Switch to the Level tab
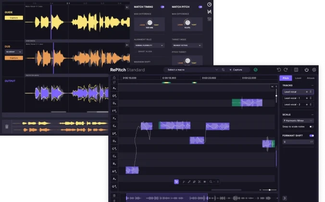 [x=298, y=78]
